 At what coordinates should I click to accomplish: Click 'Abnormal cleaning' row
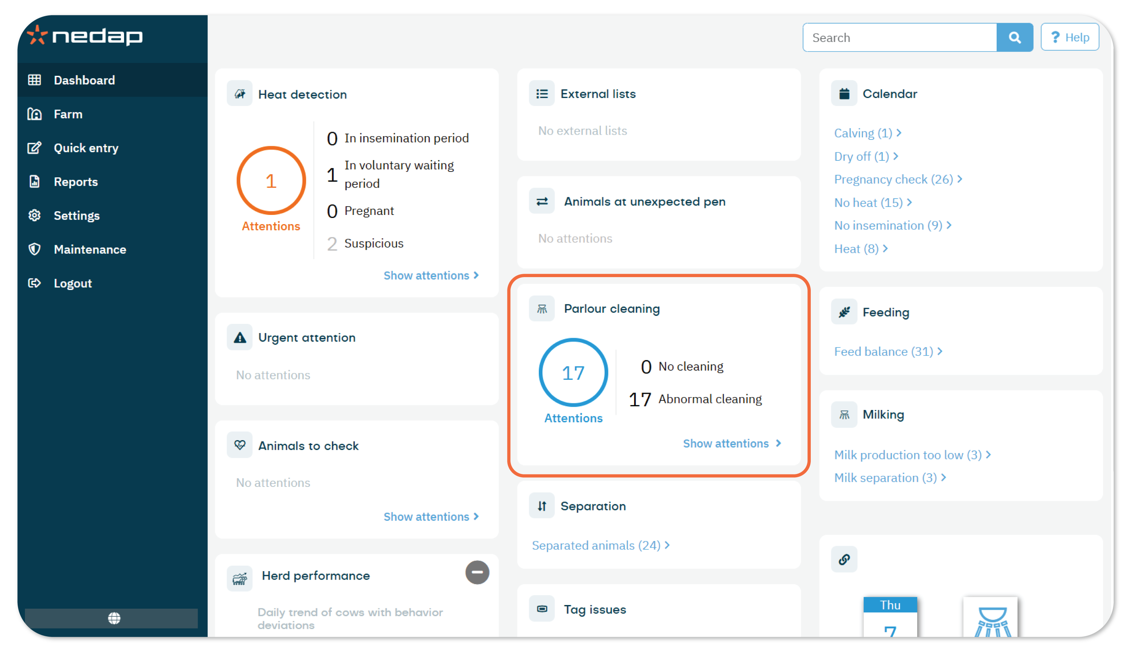(x=696, y=399)
